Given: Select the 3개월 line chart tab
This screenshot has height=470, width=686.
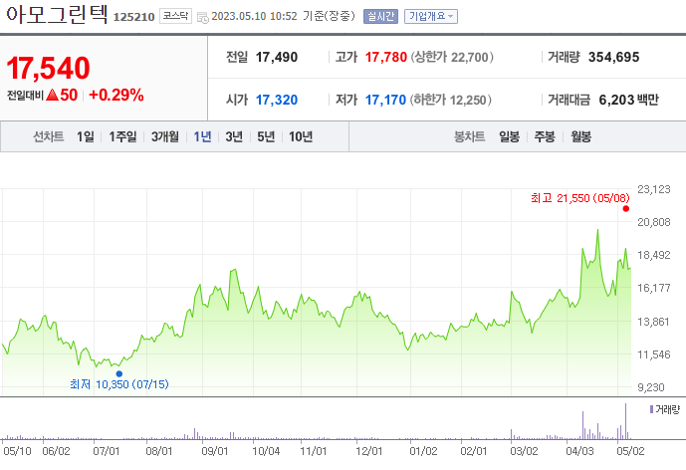Looking at the screenshot, I should click(165, 136).
